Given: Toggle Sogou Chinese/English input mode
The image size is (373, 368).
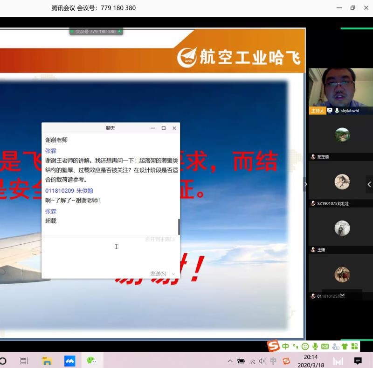Looking at the screenshot, I should click(285, 346).
